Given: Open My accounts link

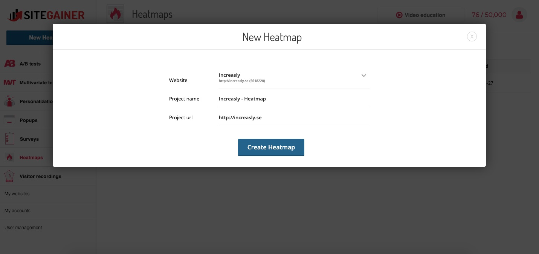Looking at the screenshot, I should tap(17, 211).
